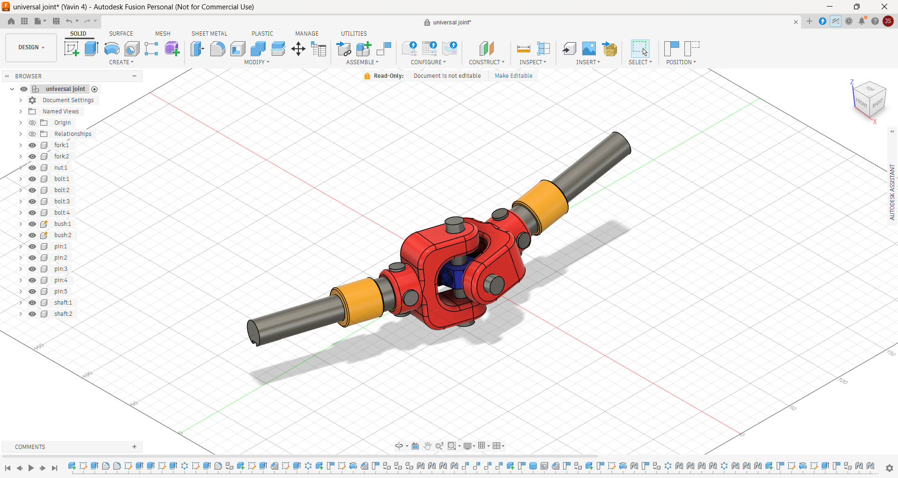Switch to the SURFACE tab

point(121,34)
